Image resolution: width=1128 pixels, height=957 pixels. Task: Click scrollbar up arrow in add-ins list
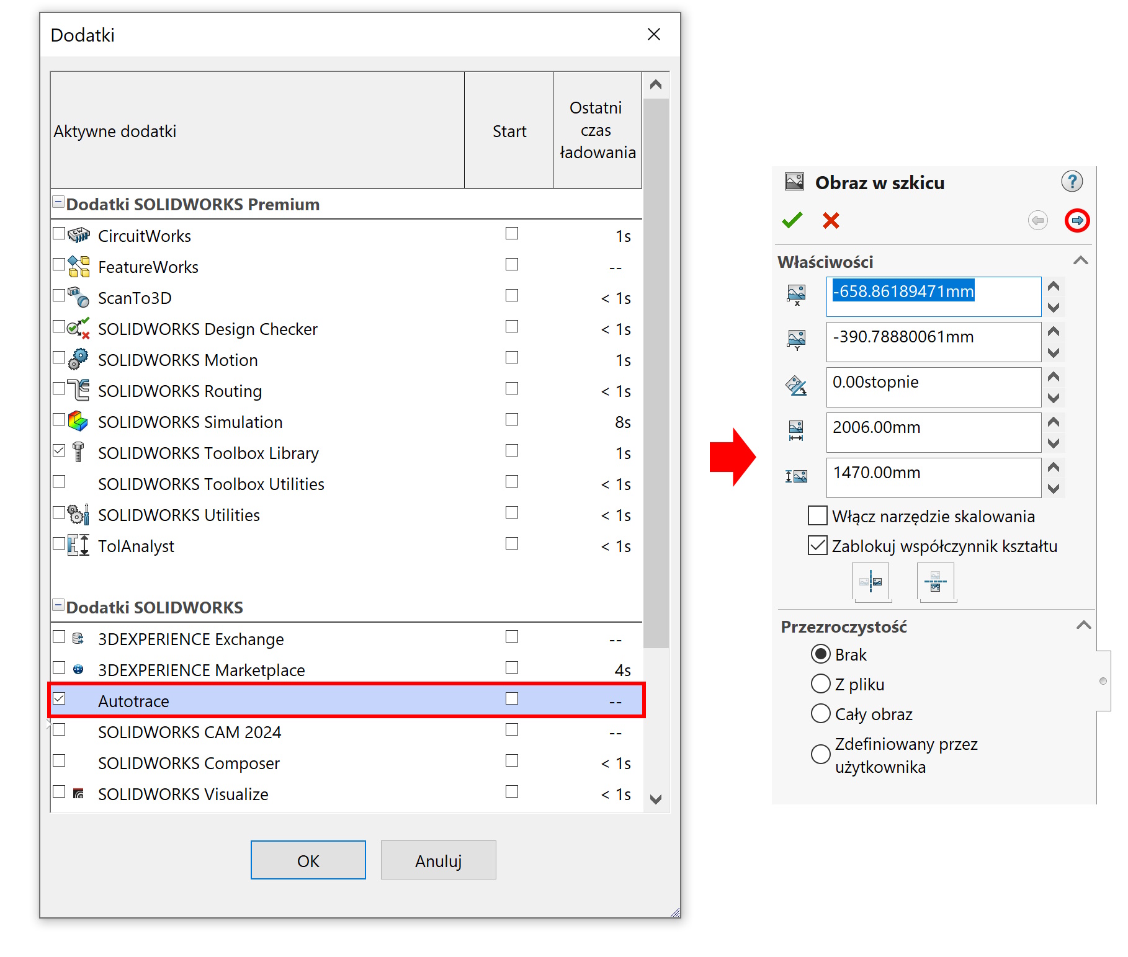coord(656,85)
